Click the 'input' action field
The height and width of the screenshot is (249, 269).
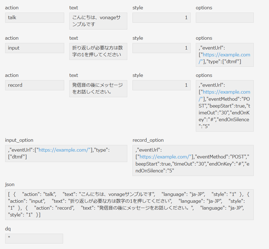[x=34, y=48]
